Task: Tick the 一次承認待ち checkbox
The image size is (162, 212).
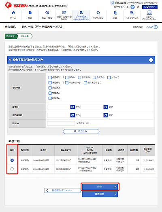Action: tap(67, 82)
